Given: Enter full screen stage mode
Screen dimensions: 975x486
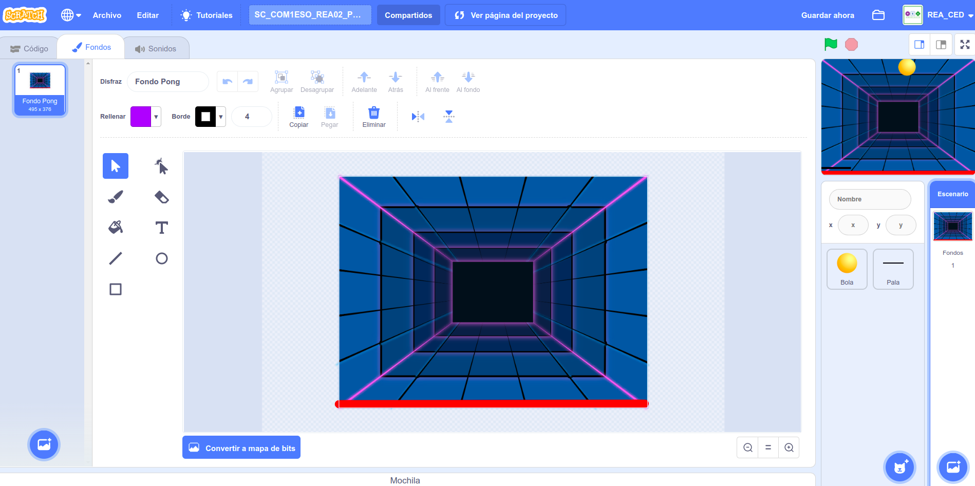Looking at the screenshot, I should click(965, 45).
